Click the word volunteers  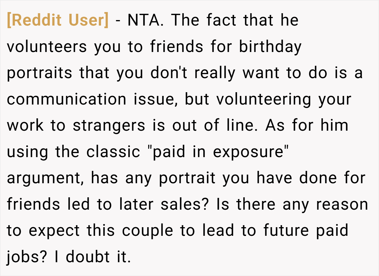(47, 47)
